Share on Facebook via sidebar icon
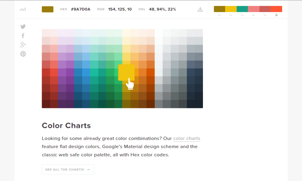This screenshot has height=181, width=302. 23,36
